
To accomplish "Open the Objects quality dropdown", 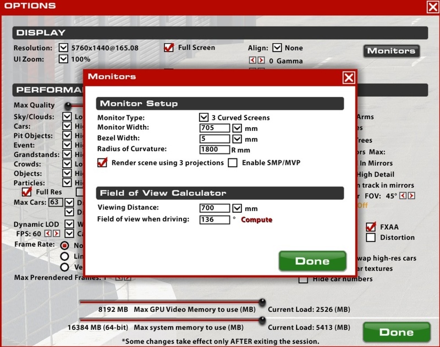I will (67, 173).
